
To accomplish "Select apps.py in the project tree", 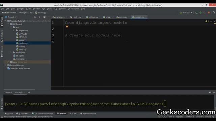I will tap(21, 40).
